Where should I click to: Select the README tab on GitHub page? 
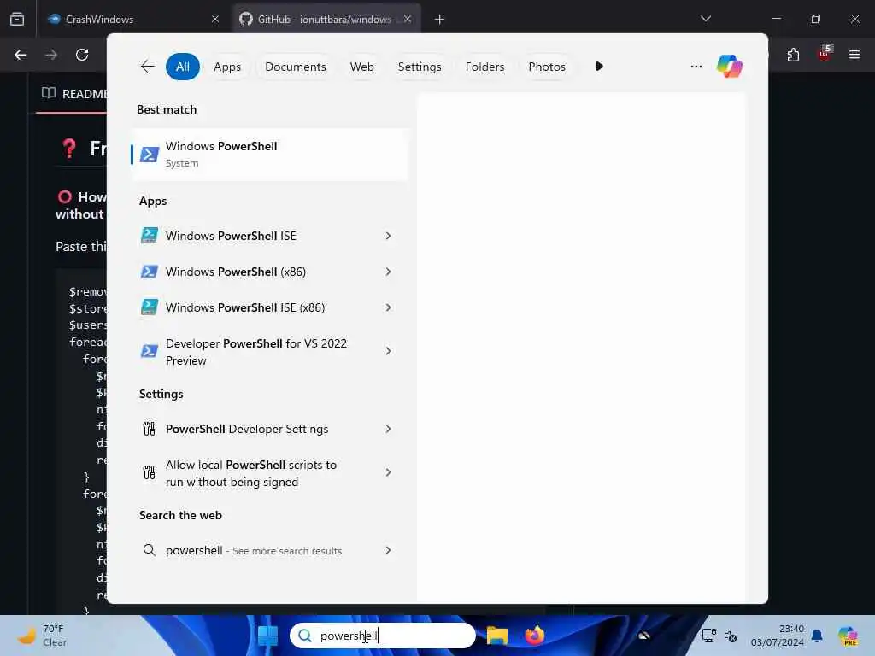point(74,94)
